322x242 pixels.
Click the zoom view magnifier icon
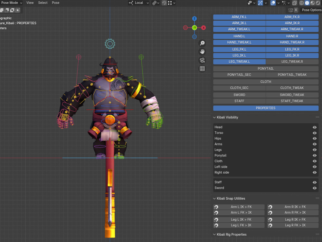point(202,43)
